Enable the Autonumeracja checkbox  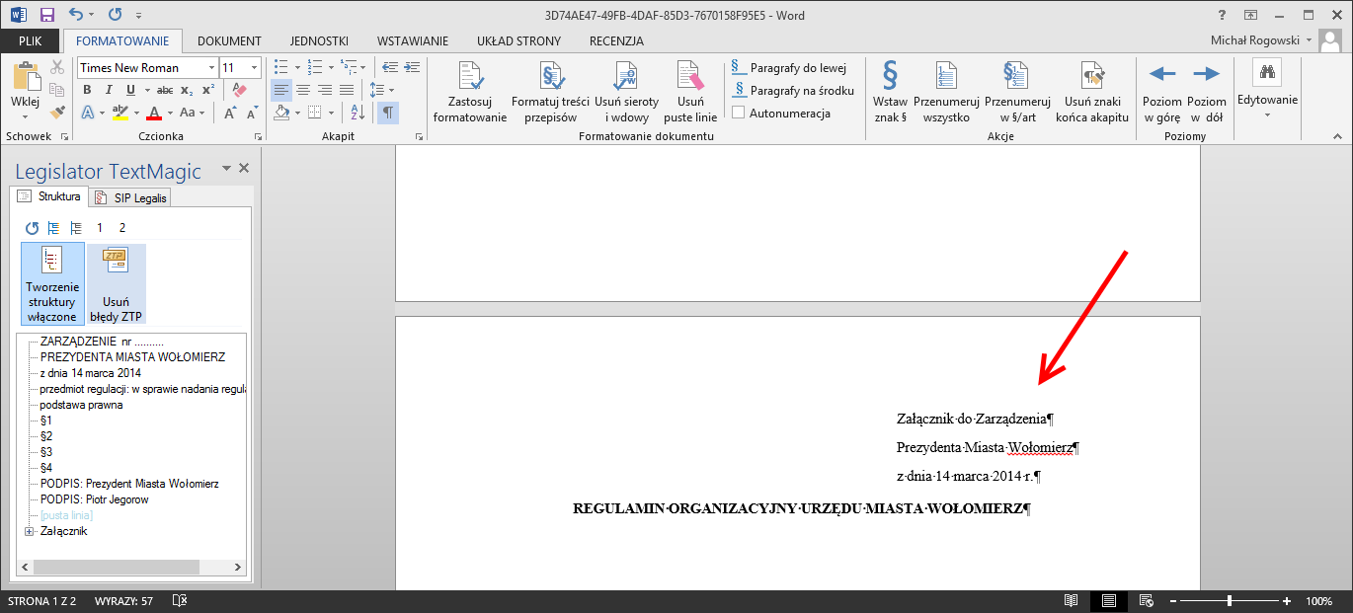pyautogui.click(x=738, y=113)
